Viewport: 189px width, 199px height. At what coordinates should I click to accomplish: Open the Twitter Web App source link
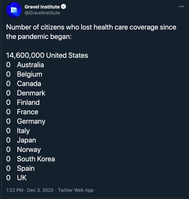(x=76, y=190)
